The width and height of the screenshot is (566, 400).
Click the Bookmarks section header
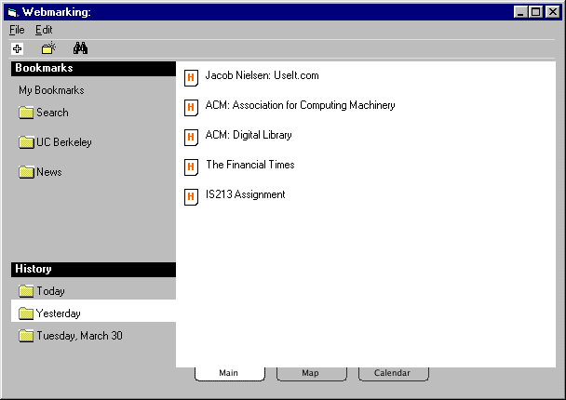coord(93,69)
